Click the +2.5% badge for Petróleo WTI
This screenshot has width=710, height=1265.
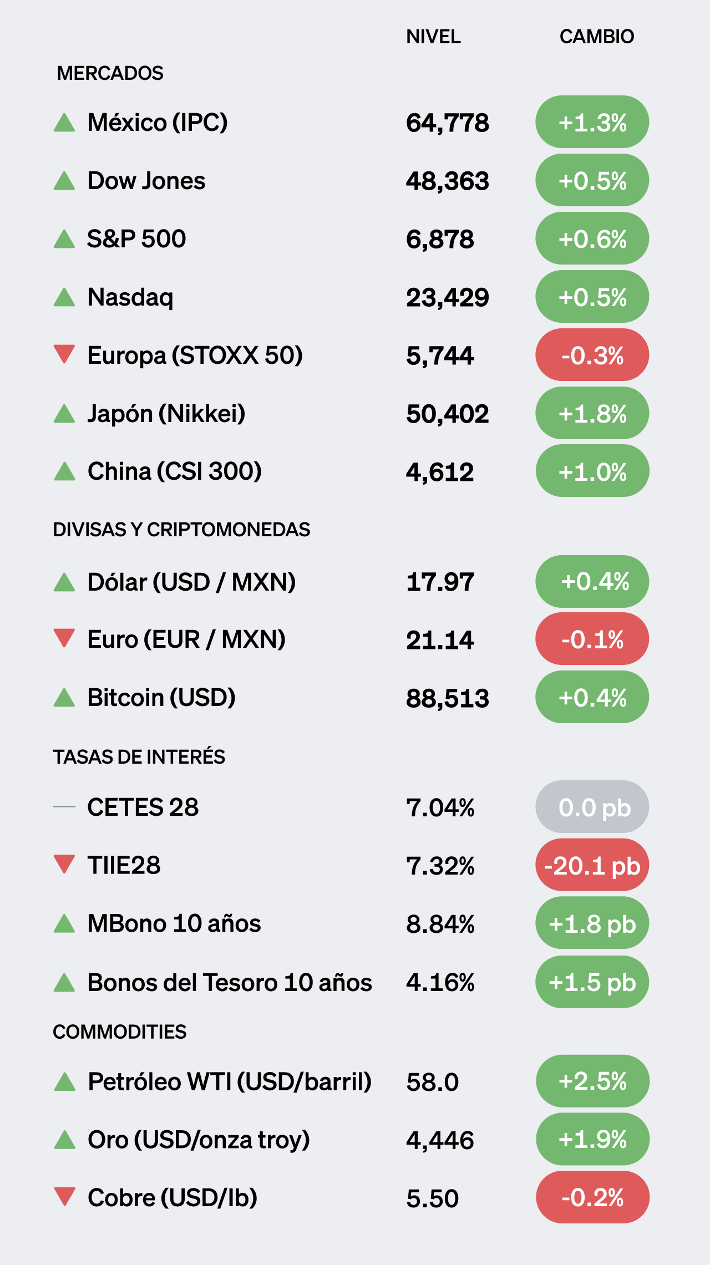coord(592,1081)
